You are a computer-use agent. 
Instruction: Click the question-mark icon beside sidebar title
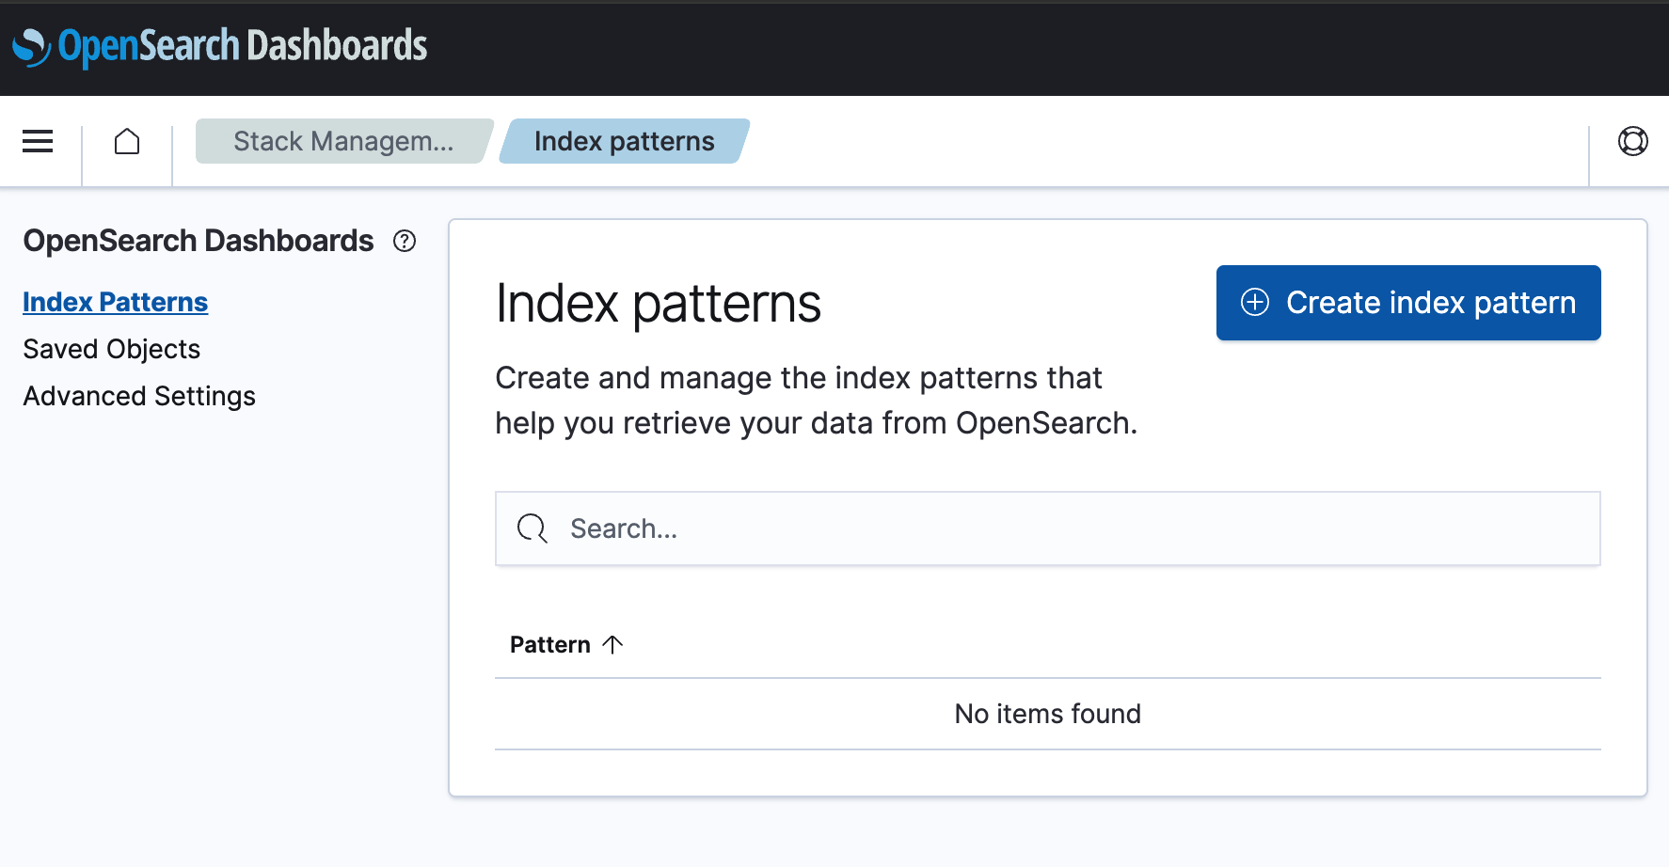pos(405,242)
